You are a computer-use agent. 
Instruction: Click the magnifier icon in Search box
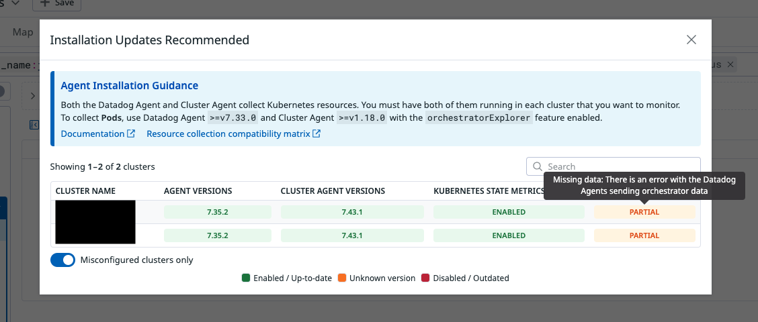point(537,166)
